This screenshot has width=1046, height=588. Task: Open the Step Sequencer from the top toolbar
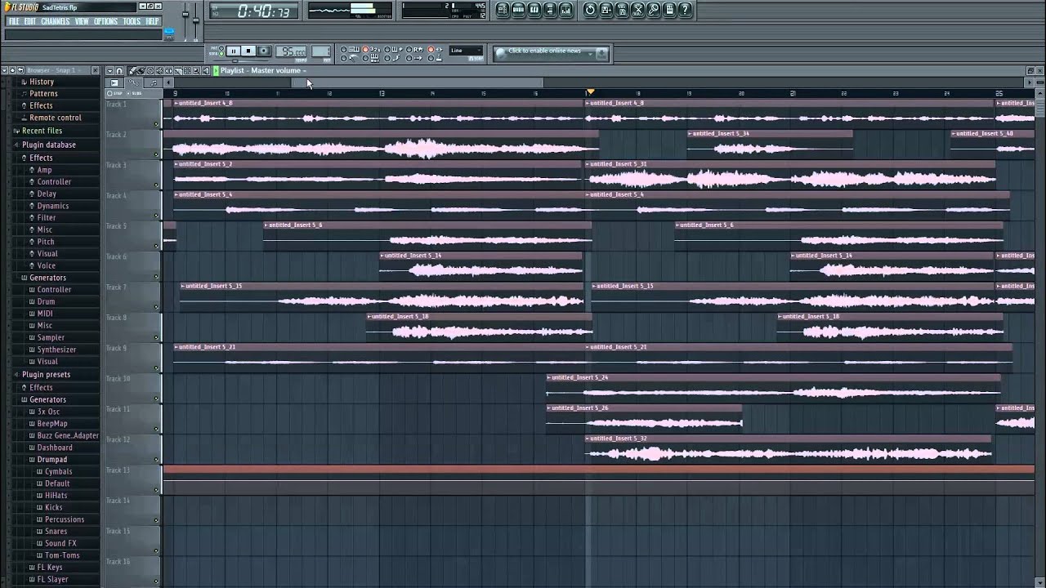(x=518, y=10)
